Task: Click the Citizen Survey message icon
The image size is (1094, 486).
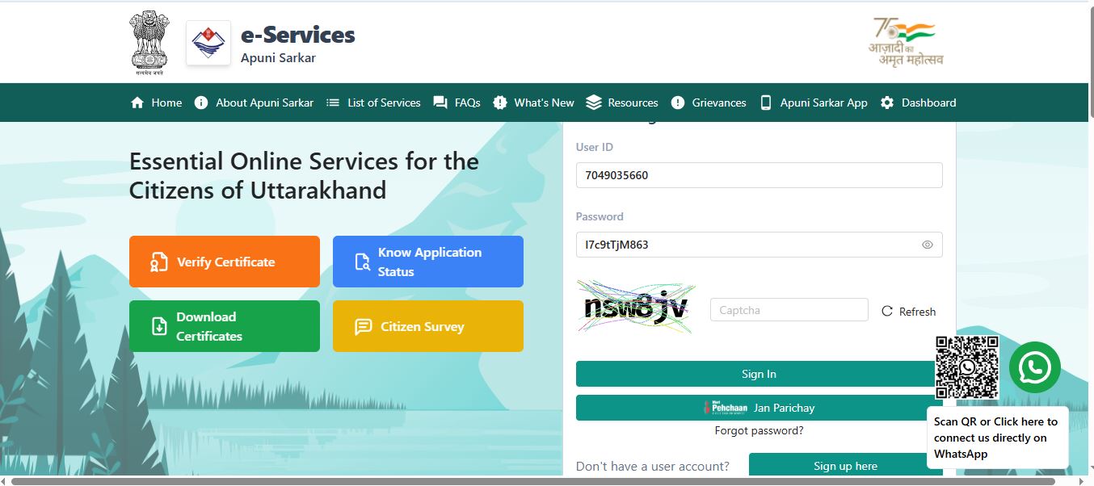Action: 364,326
